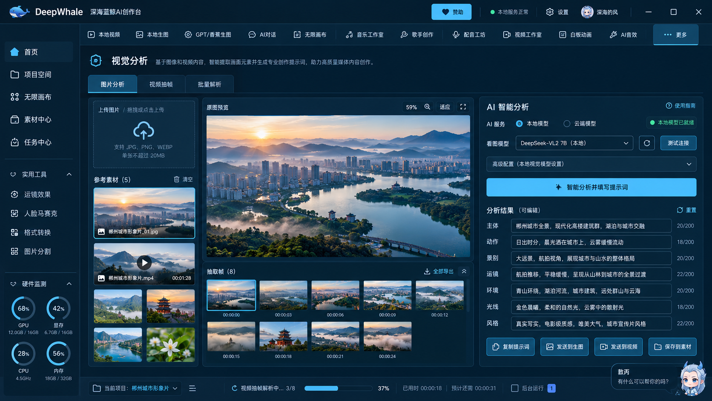Click the video frame parsing progress bar
The height and width of the screenshot is (401, 712).
[339, 388]
